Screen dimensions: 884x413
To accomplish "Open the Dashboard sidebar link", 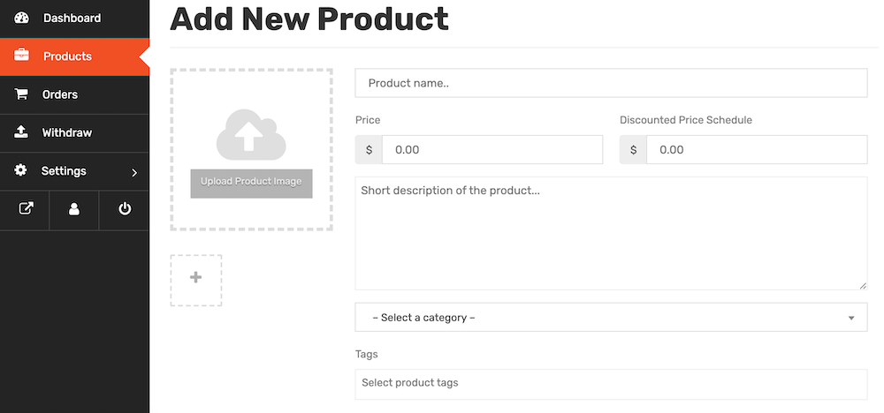I will pyautogui.click(x=74, y=18).
